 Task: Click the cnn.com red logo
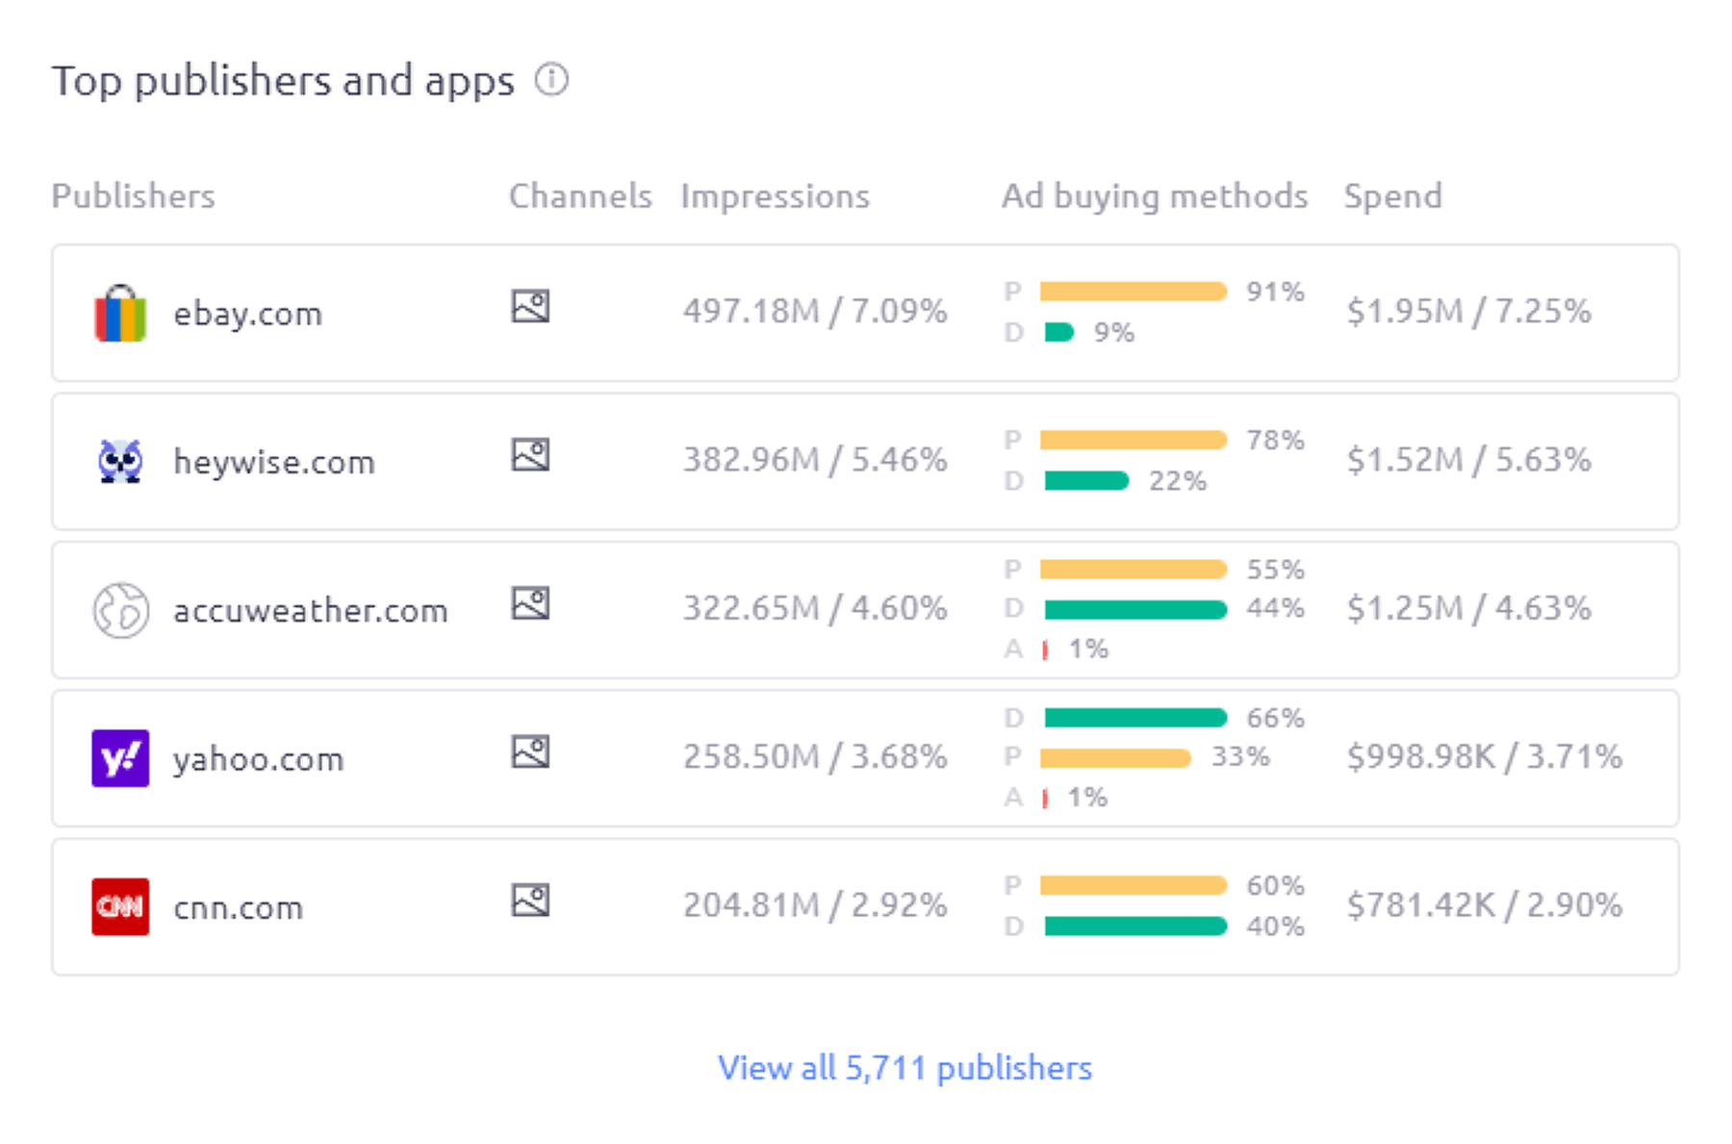120,906
